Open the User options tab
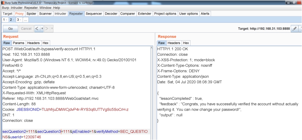The height and width of the screenshot is (140, 302). [188, 14]
